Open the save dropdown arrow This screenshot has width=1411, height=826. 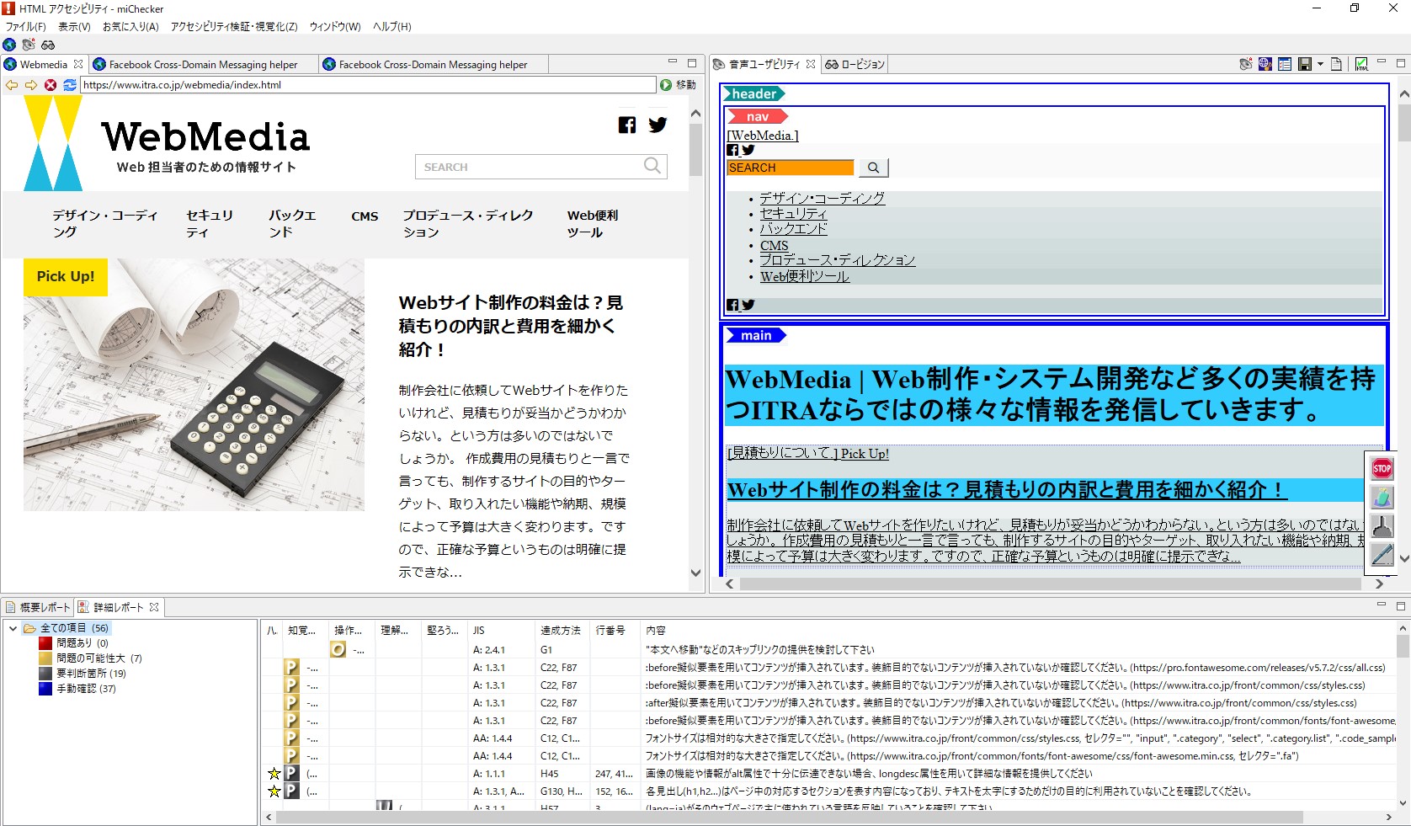click(x=1320, y=64)
